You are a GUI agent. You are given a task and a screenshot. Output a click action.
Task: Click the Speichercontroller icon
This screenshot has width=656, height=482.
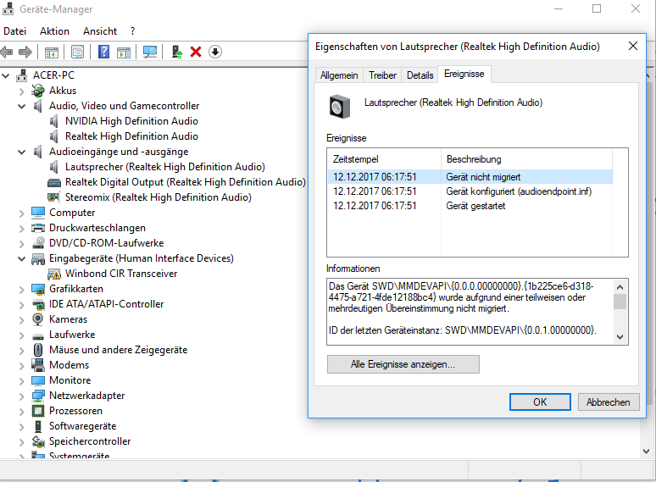pos(38,441)
